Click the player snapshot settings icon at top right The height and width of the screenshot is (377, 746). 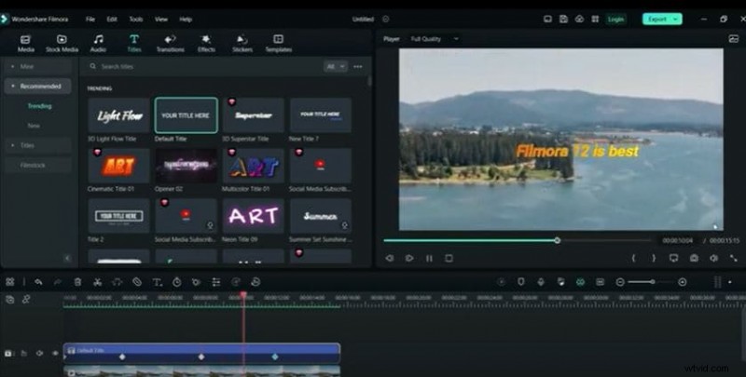click(734, 39)
